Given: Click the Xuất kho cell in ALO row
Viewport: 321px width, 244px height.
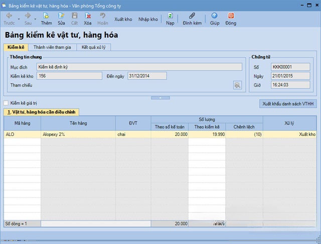Looking at the screenshot, I should (289, 134).
